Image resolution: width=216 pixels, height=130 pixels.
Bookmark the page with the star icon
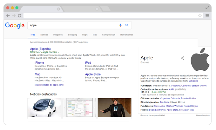click(x=200, y=16)
